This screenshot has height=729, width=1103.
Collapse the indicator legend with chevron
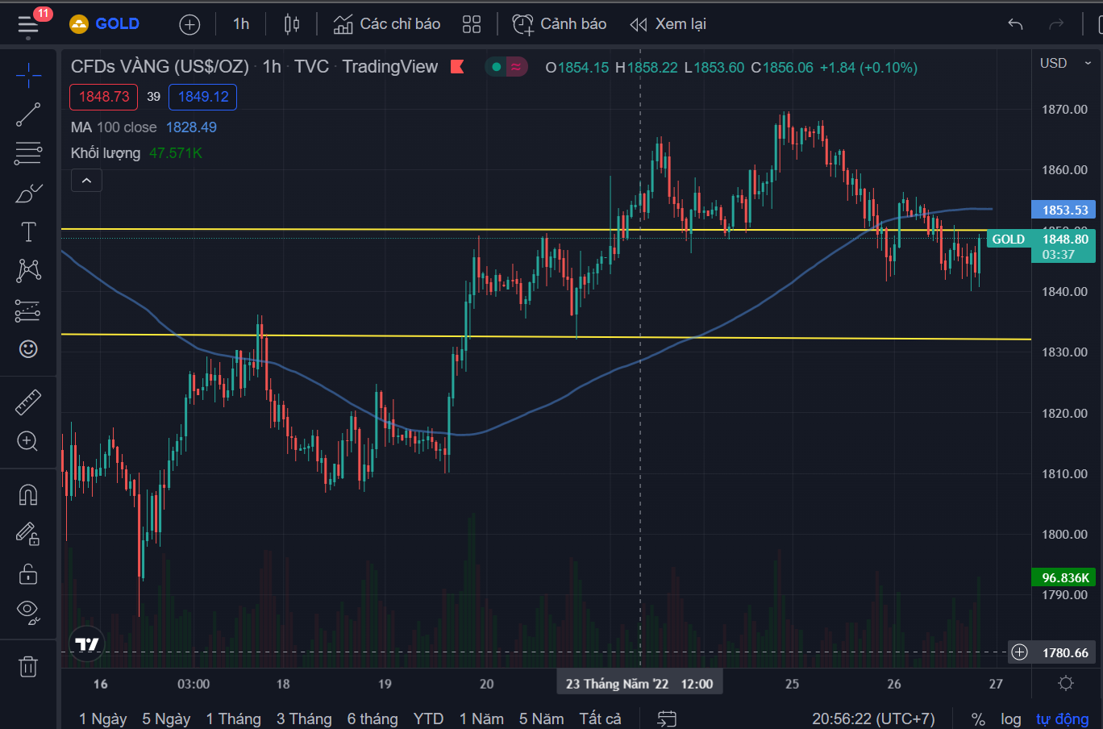click(x=86, y=181)
